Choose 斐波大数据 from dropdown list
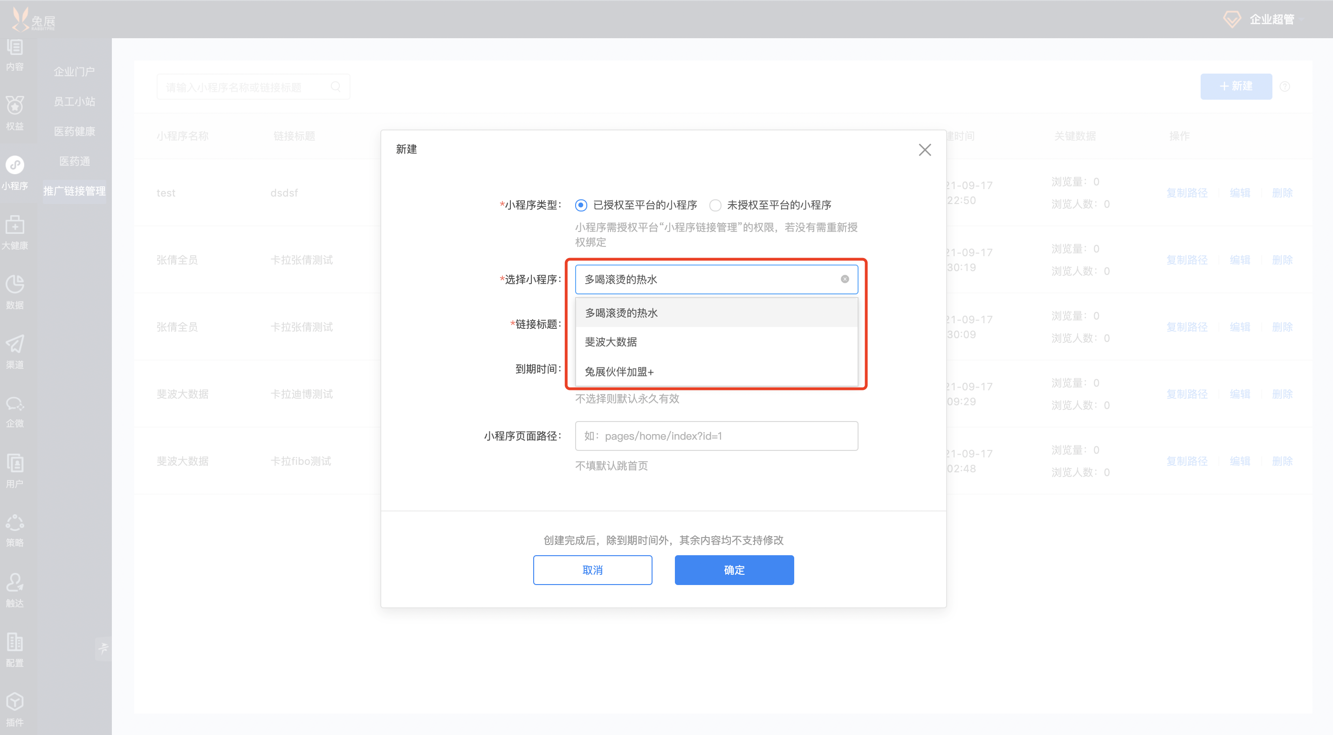1333x735 pixels. click(716, 342)
